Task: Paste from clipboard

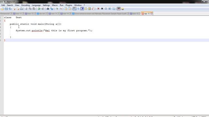Action: tap(34, 9)
